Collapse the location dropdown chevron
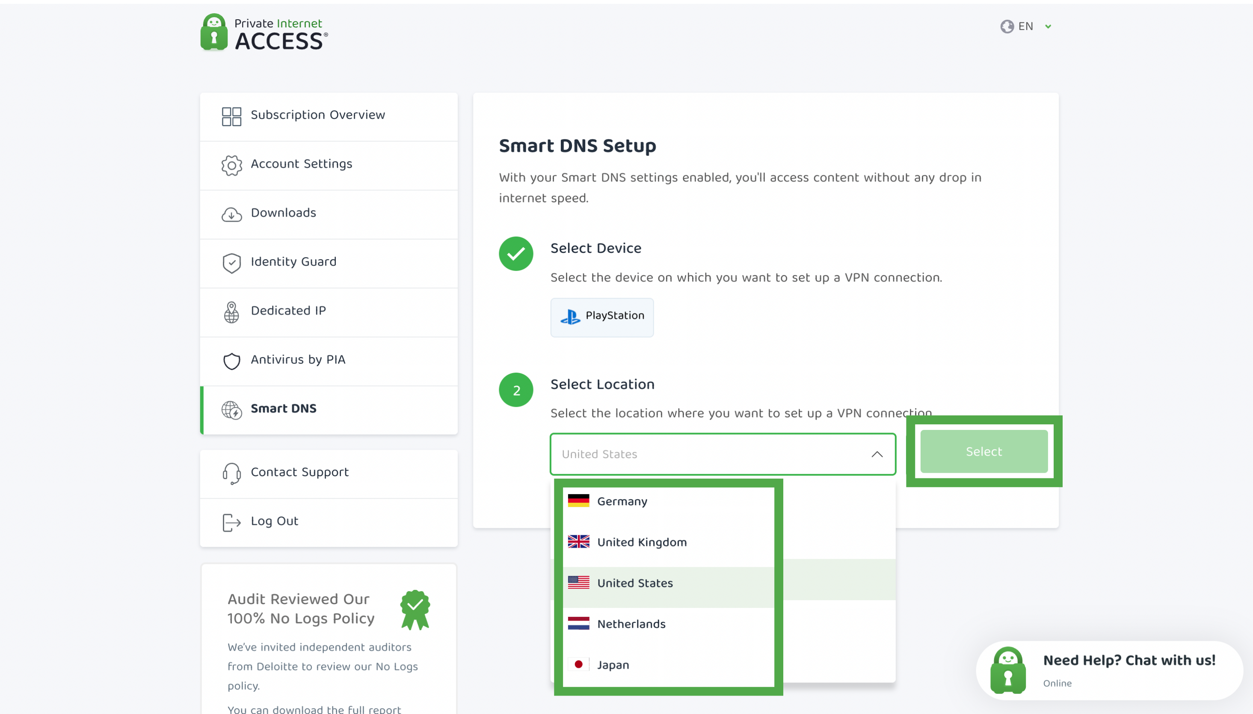 (877, 455)
